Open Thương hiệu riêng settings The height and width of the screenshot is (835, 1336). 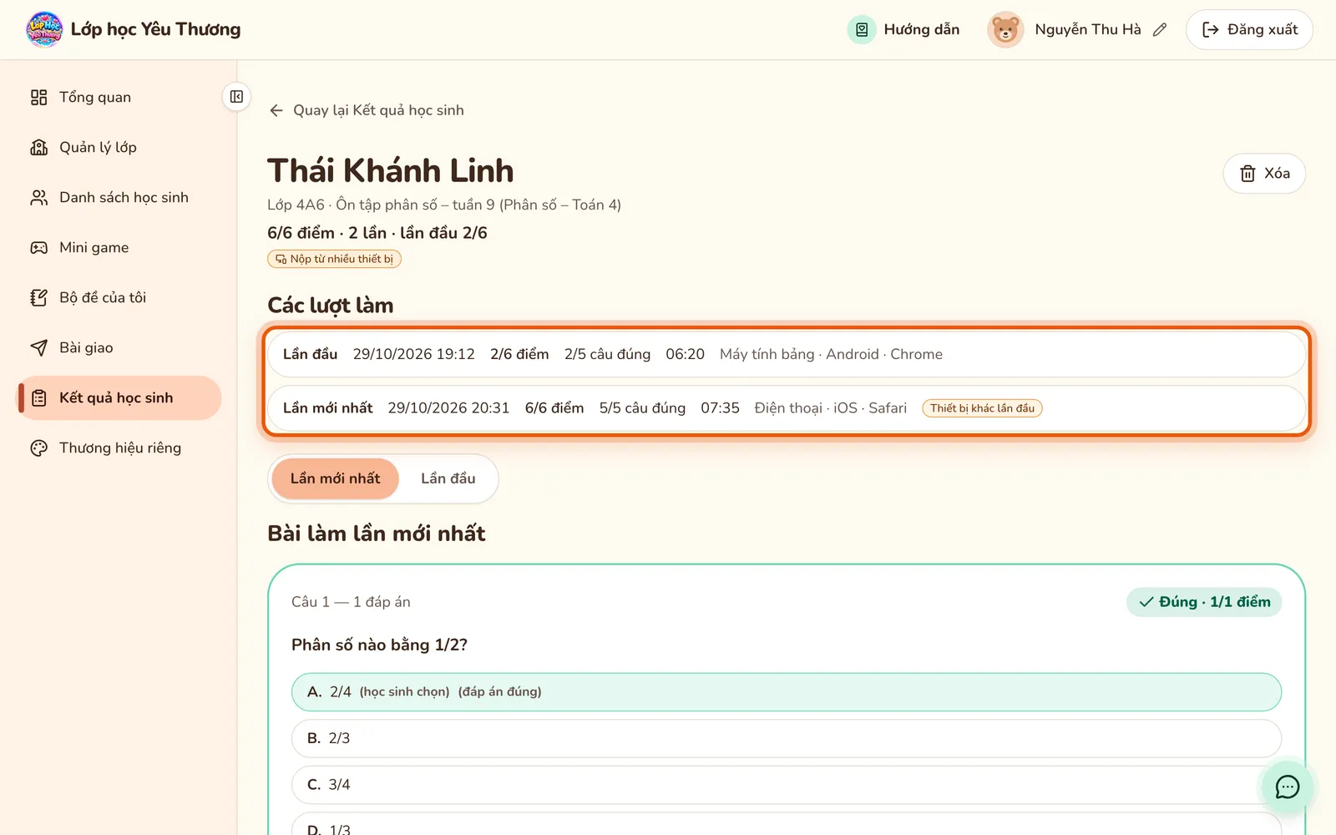119,448
